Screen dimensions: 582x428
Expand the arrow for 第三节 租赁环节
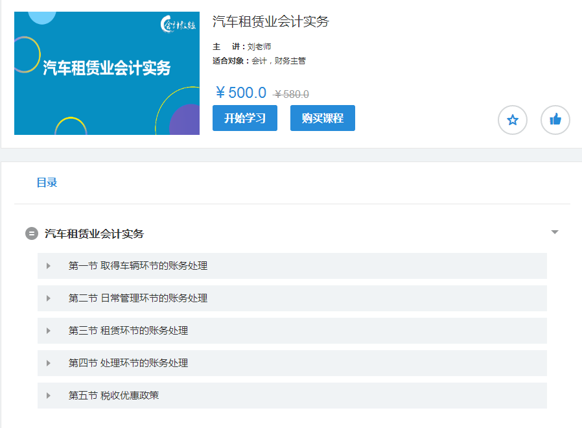[49, 331]
